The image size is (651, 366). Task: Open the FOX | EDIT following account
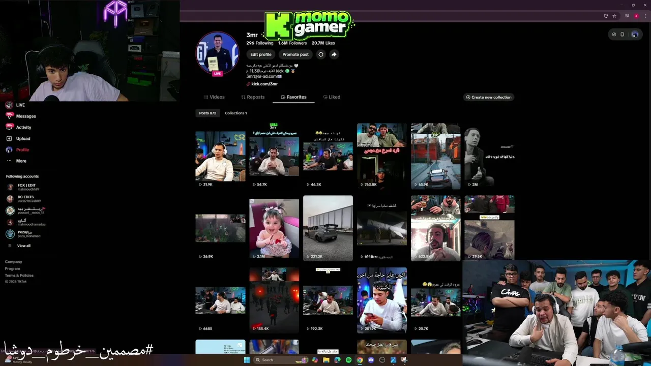tap(22, 187)
